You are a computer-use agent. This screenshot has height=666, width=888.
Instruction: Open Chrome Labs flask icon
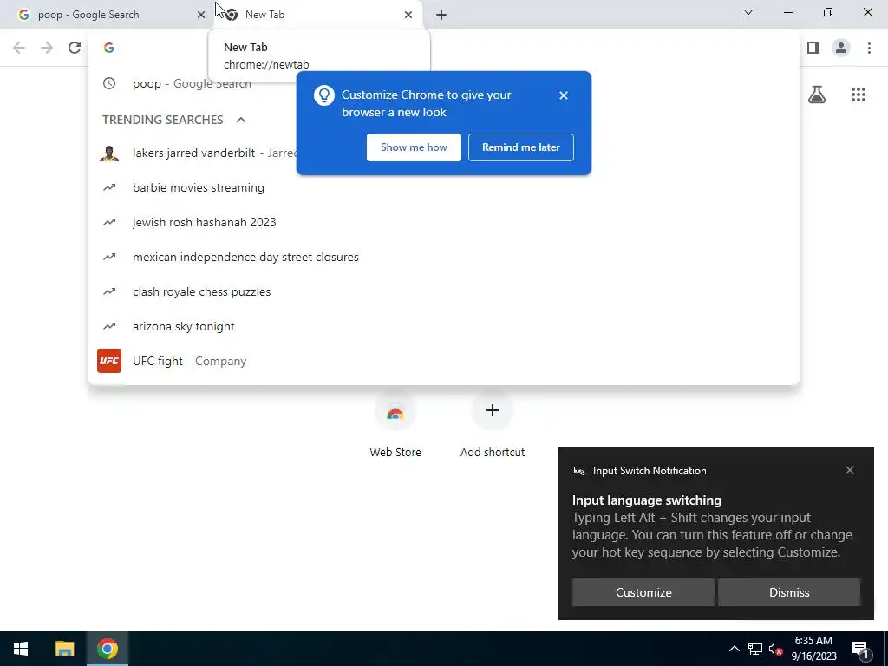pyautogui.click(x=817, y=95)
